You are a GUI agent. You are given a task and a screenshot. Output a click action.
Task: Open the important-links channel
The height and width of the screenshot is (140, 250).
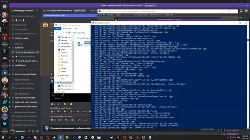(21, 30)
